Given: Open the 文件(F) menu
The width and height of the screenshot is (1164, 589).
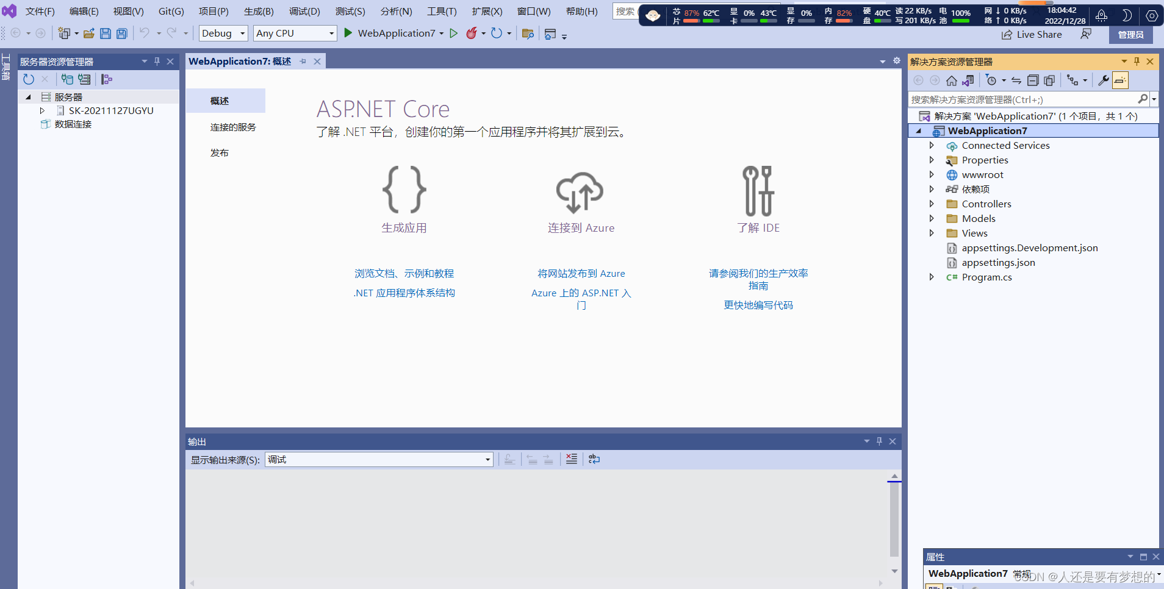Looking at the screenshot, I should click(40, 12).
